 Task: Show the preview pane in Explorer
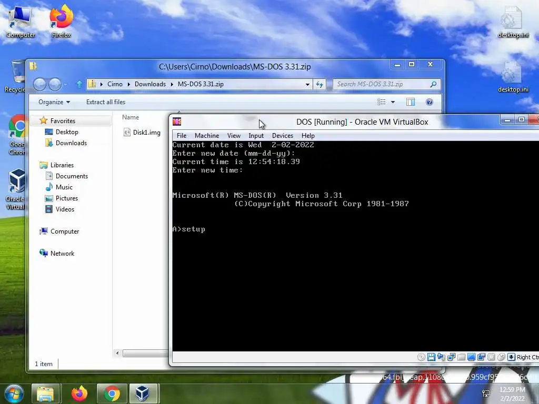coord(411,102)
